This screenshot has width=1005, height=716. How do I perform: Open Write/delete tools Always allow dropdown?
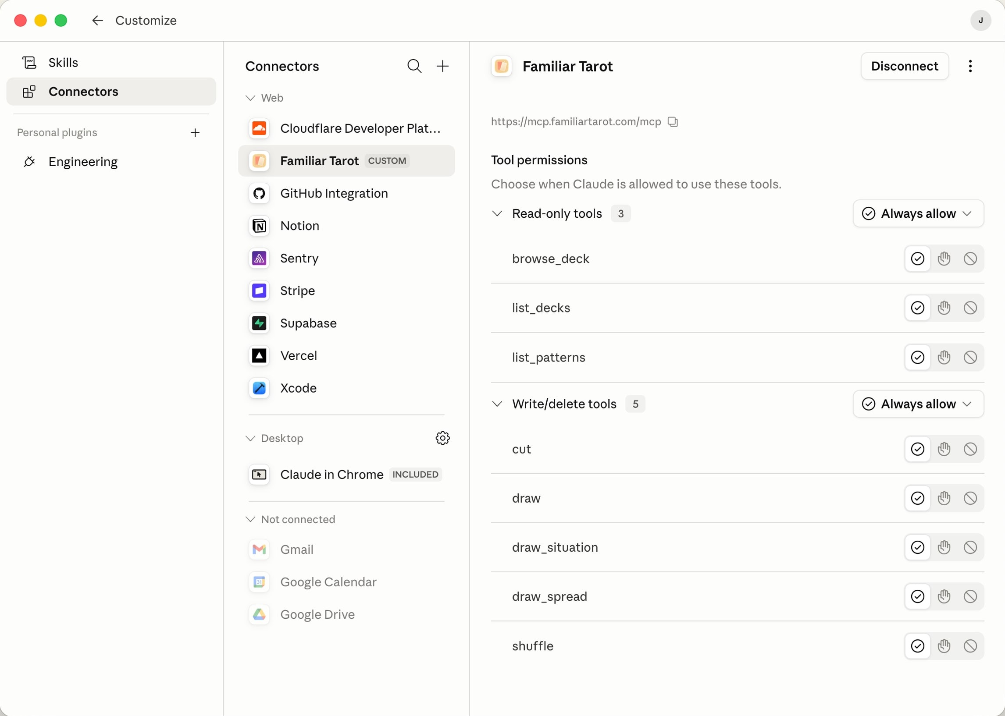[918, 404]
